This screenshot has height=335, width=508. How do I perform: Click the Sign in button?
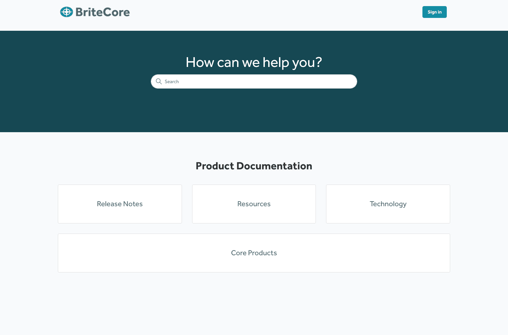[434, 12]
